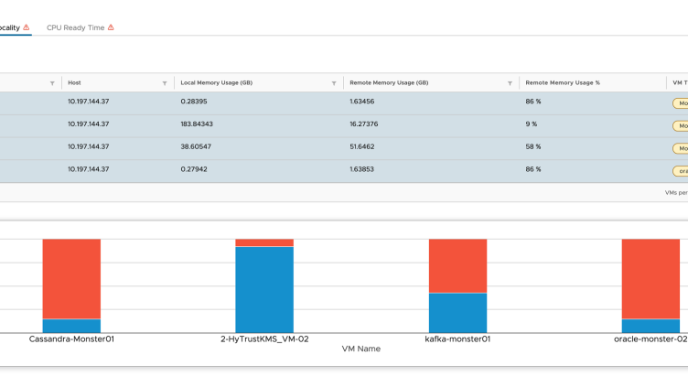Click the tag badge in last table row
Viewport: 688px width, 387px height.
(681, 171)
